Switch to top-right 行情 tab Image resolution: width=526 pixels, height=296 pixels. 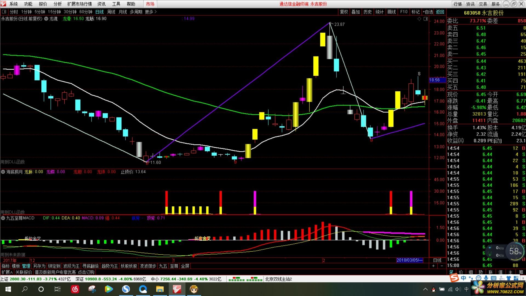click(x=458, y=4)
